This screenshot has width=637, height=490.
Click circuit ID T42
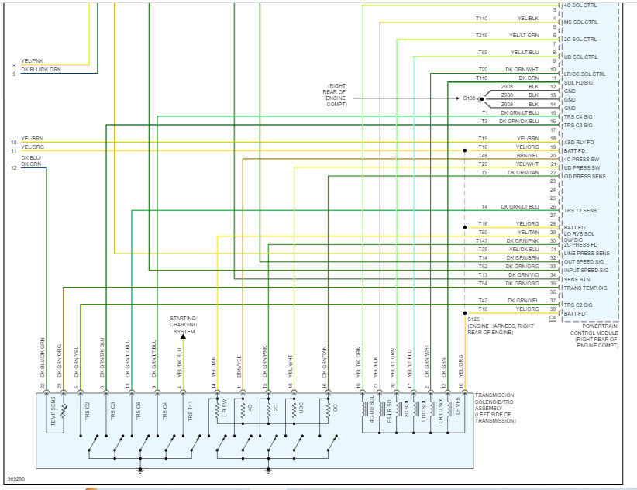click(x=483, y=301)
